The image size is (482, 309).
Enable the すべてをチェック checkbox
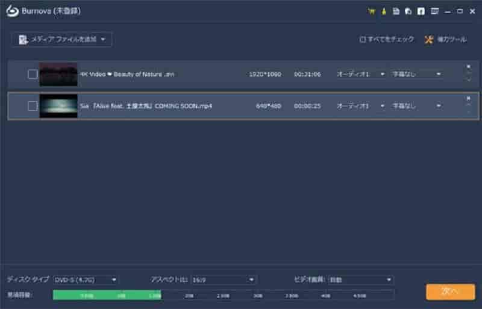pos(362,40)
